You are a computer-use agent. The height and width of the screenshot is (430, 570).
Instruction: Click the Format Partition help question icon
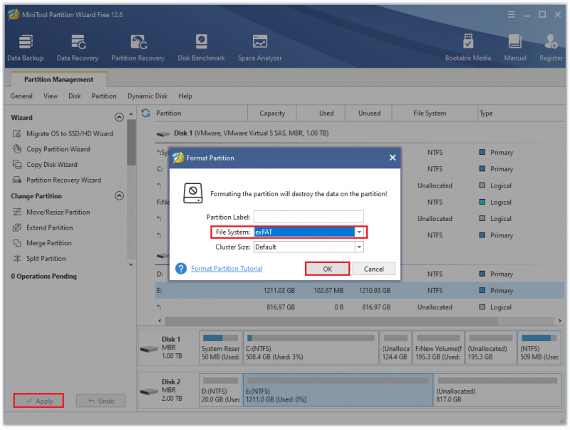coord(181,268)
